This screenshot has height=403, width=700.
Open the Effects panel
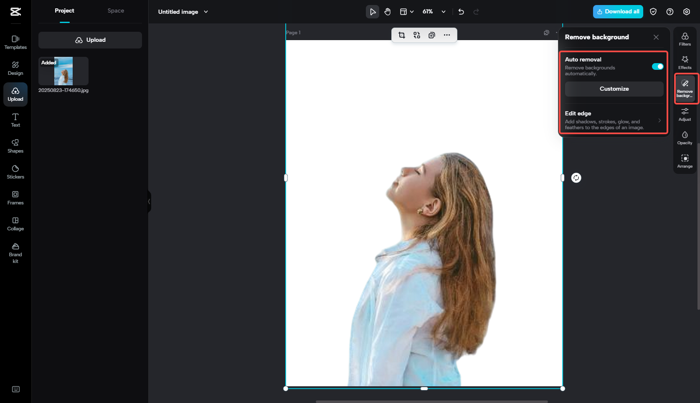685,62
